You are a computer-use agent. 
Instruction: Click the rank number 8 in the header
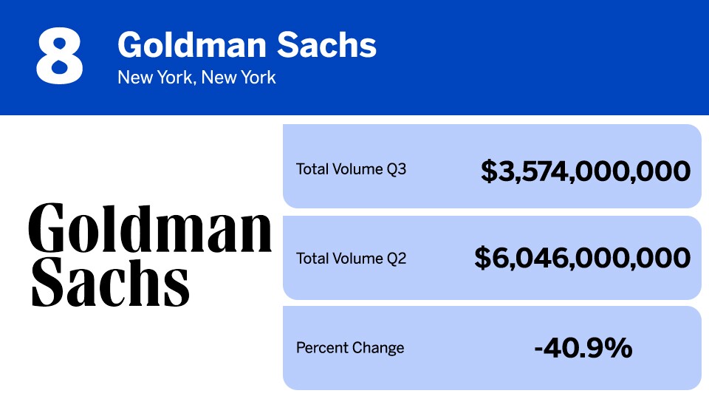click(59, 56)
